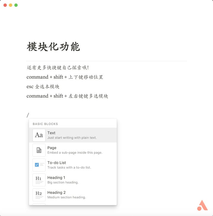Click 'Track tasks with a to-do list.' description
The image size is (213, 216).
point(69,167)
